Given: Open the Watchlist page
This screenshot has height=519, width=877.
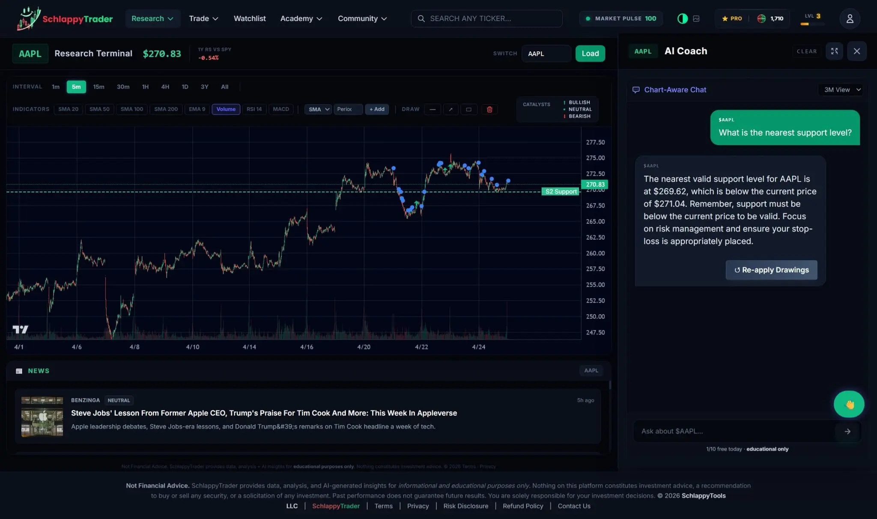Looking at the screenshot, I should coord(250,18).
